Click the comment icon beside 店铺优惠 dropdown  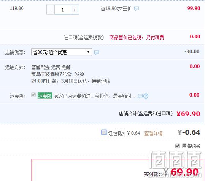click(97, 52)
